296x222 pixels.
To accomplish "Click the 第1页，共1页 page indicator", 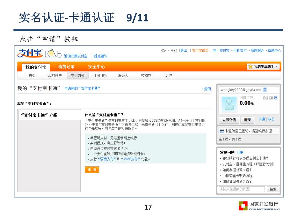I will click(x=230, y=139).
